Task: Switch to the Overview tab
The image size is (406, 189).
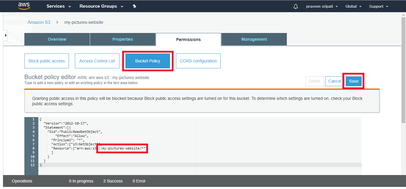Action: [x=57, y=39]
